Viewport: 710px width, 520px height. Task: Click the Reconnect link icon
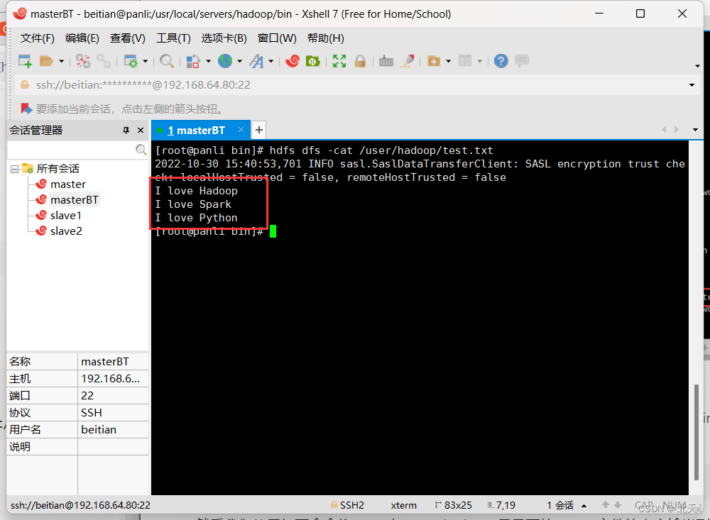[x=104, y=60]
